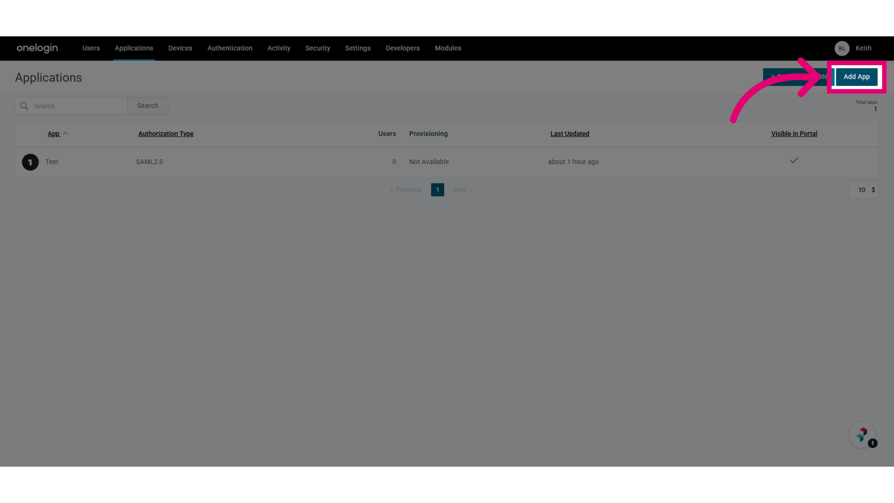This screenshot has height=503, width=894.
Task: Select page 1 in pagination
Action: [x=437, y=190]
